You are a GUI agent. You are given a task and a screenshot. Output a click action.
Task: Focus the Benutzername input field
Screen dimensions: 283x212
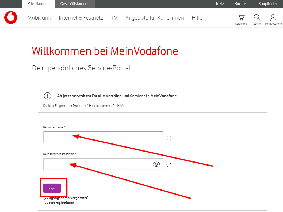click(103, 138)
